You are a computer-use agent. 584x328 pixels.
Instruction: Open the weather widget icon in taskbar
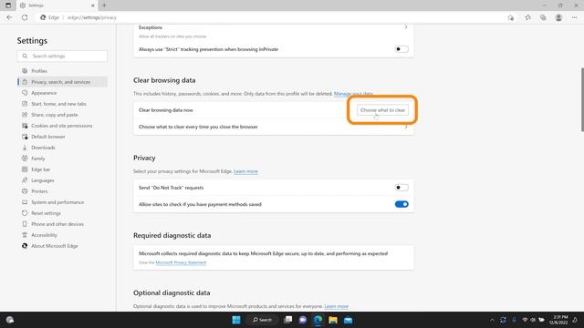click(x=10, y=320)
